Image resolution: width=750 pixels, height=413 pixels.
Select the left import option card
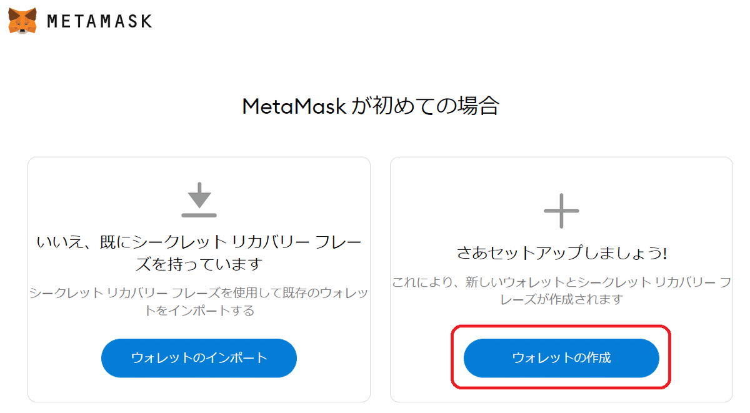[199, 279]
